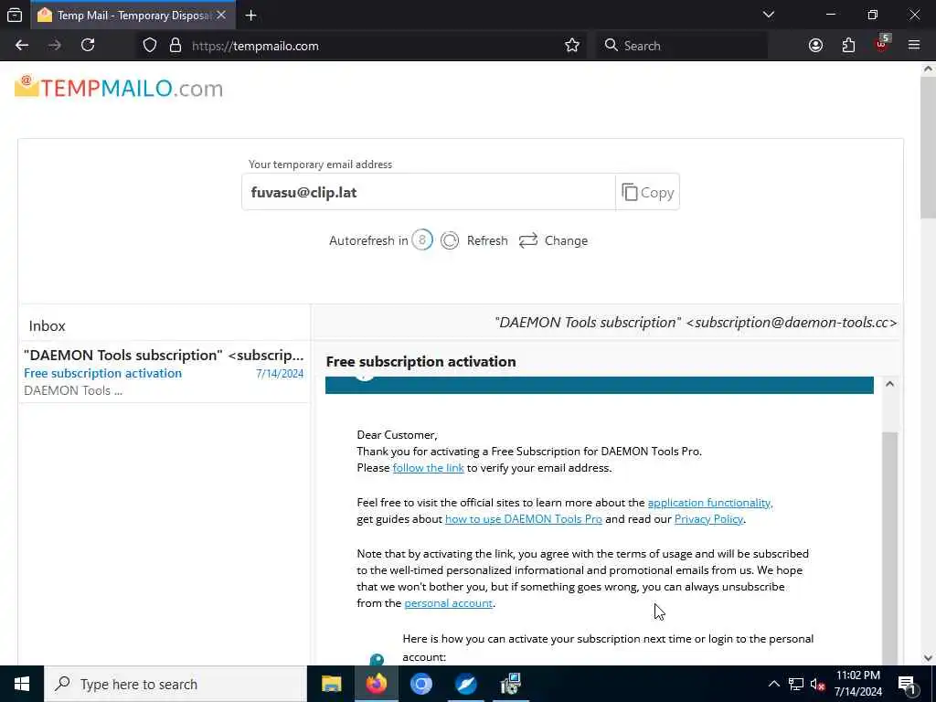936x702 pixels.
Task: Open the Firefox account icon
Action: (815, 46)
